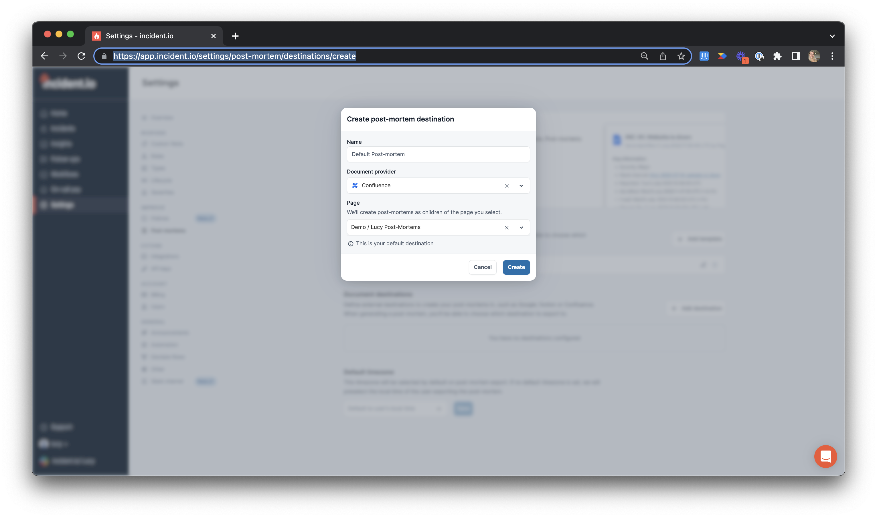The height and width of the screenshot is (518, 877).
Task: Open the Chrome three-dot menu
Action: pyautogui.click(x=832, y=56)
